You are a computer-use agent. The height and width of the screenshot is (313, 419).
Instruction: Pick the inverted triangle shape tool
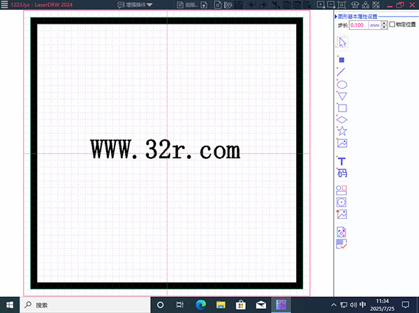click(342, 96)
